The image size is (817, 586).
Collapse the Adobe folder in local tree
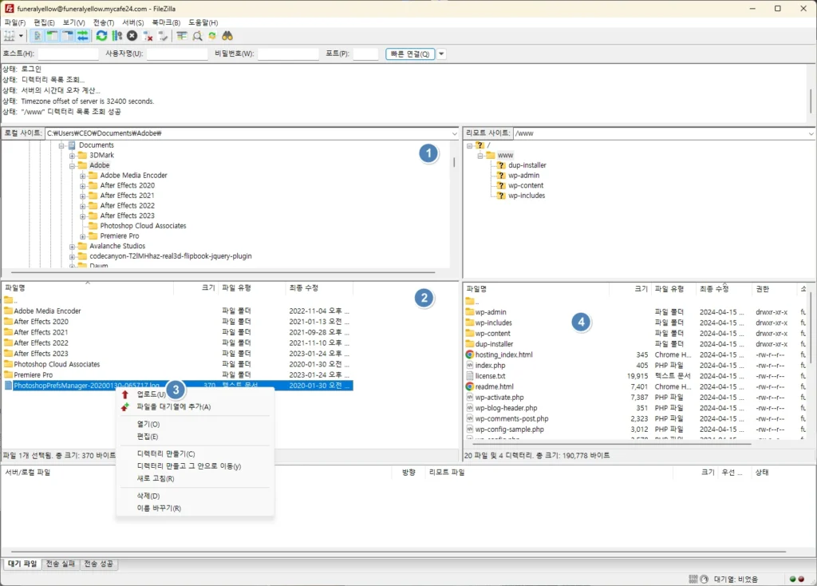pos(72,166)
